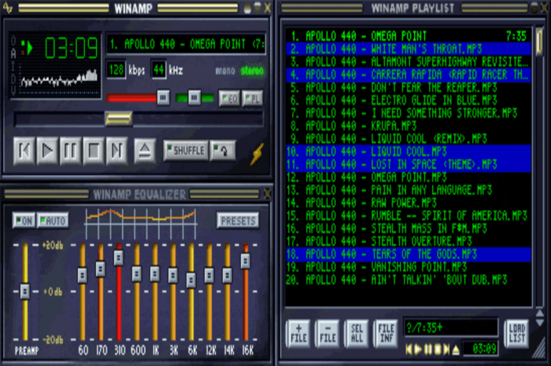Click the volume slider handle
The height and width of the screenshot is (366, 551).
(x=163, y=98)
